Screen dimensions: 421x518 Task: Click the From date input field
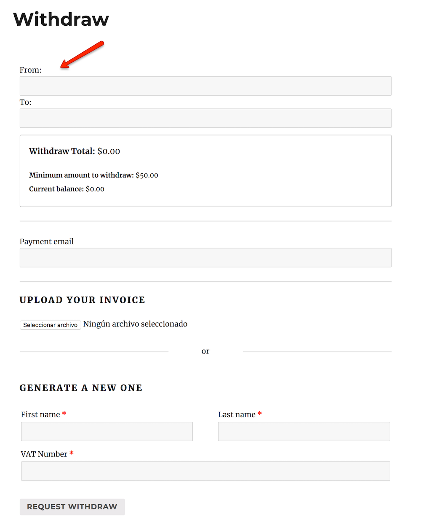pos(205,86)
